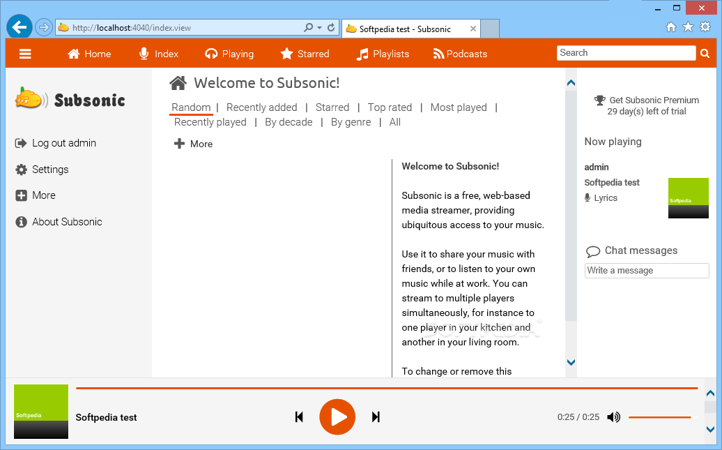The height and width of the screenshot is (450, 722).
Task: Select the Top rated tab
Action: click(x=390, y=107)
